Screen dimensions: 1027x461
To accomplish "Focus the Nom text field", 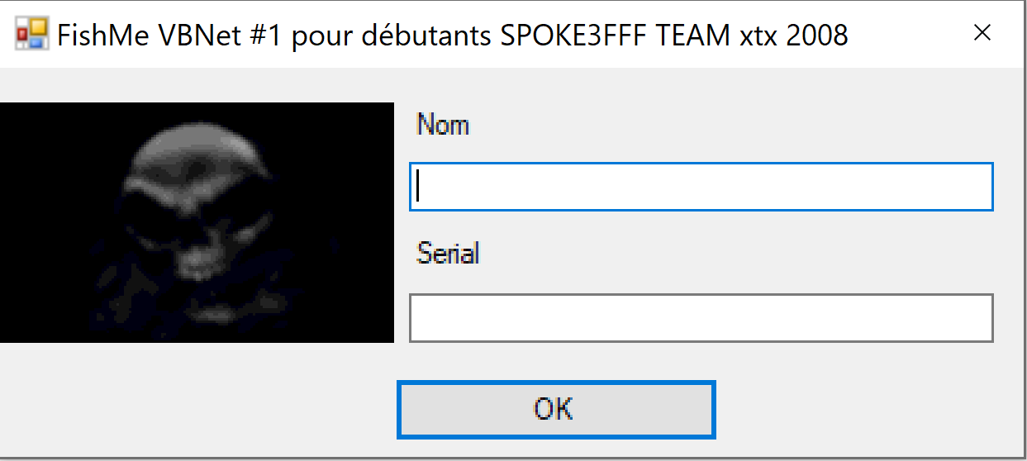I will click(x=701, y=187).
